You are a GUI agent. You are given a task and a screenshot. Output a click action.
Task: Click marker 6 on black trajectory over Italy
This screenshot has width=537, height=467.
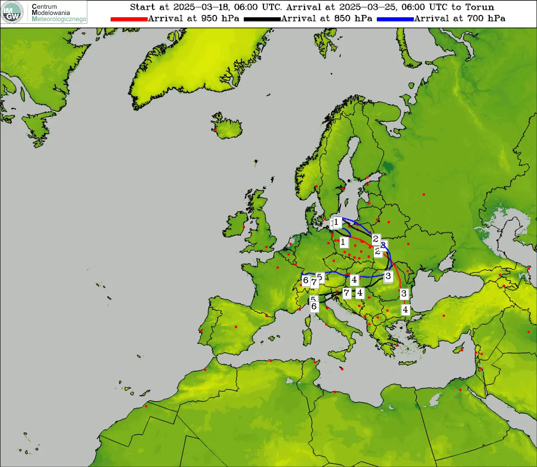[314, 306]
